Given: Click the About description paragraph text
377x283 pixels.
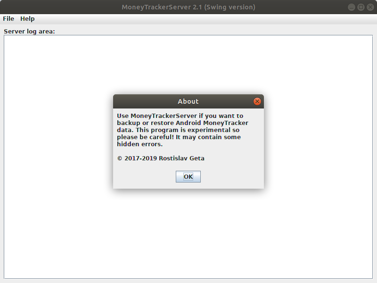Looking at the screenshot, I should (182, 130).
